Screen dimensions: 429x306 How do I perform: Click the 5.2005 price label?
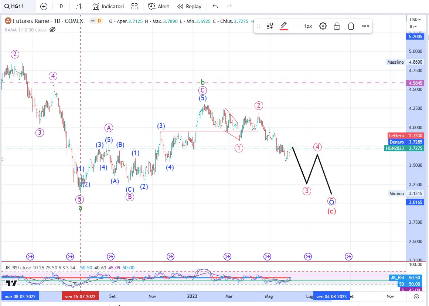coord(415,36)
